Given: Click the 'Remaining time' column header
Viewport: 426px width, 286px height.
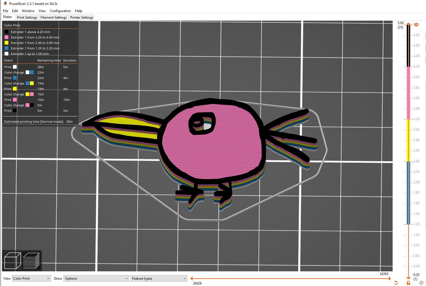Looking at the screenshot, I should pyautogui.click(x=49, y=60).
